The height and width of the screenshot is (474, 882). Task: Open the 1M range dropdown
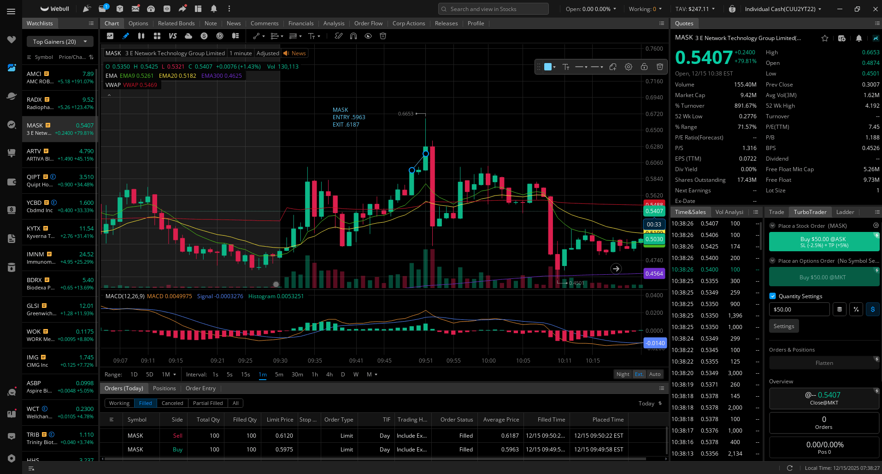[x=169, y=374]
